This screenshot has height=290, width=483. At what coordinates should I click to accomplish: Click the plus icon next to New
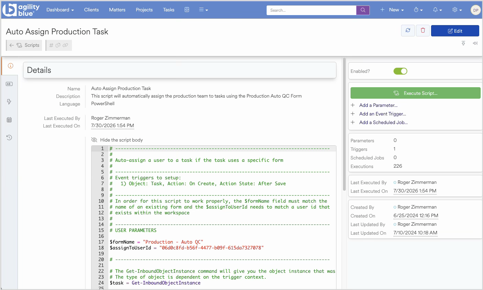click(382, 10)
